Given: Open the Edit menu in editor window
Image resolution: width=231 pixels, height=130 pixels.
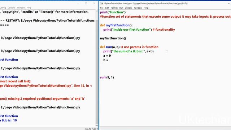Looking at the screenshot, I should [107, 8].
